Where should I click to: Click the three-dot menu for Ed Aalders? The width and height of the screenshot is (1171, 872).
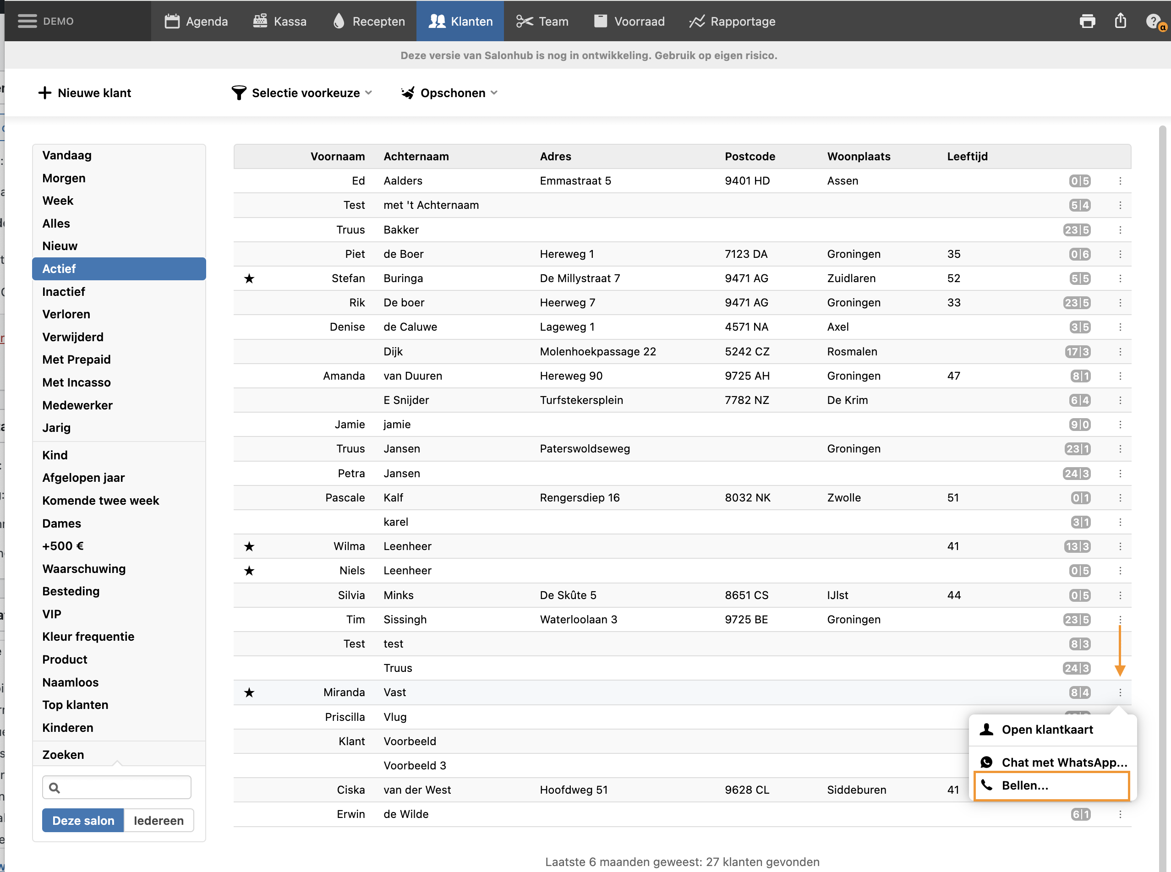pyautogui.click(x=1120, y=181)
